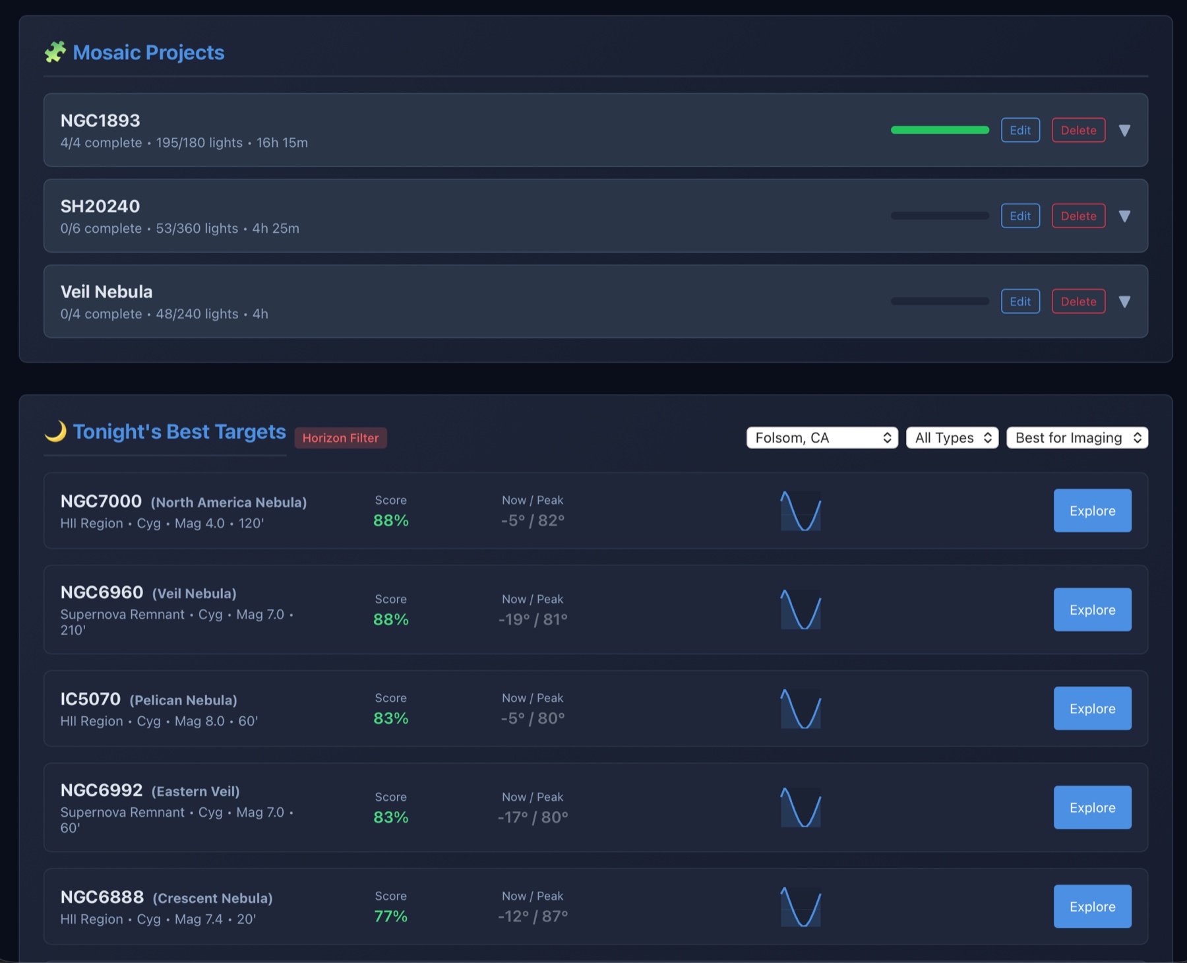Open altitude curve chart for NGC6888

[x=801, y=906]
